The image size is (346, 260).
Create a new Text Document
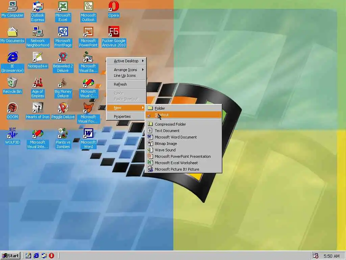coord(183,131)
